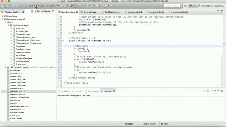Click the New file wizard toolbar icon
The image size is (226, 127).
click(2, 6)
